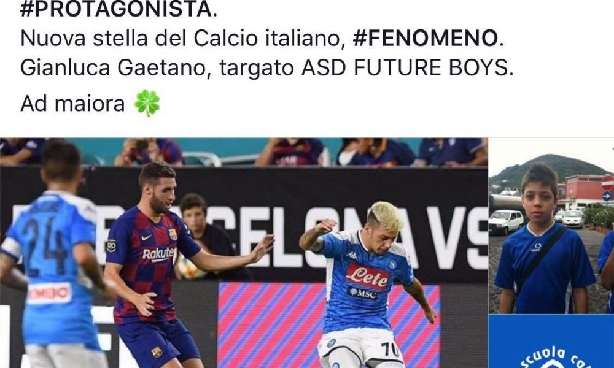Click the 'Gianluca Gaetano, targato ASD FUTURE BOYS' line
This screenshot has height=368, width=614.
[x=266, y=68]
